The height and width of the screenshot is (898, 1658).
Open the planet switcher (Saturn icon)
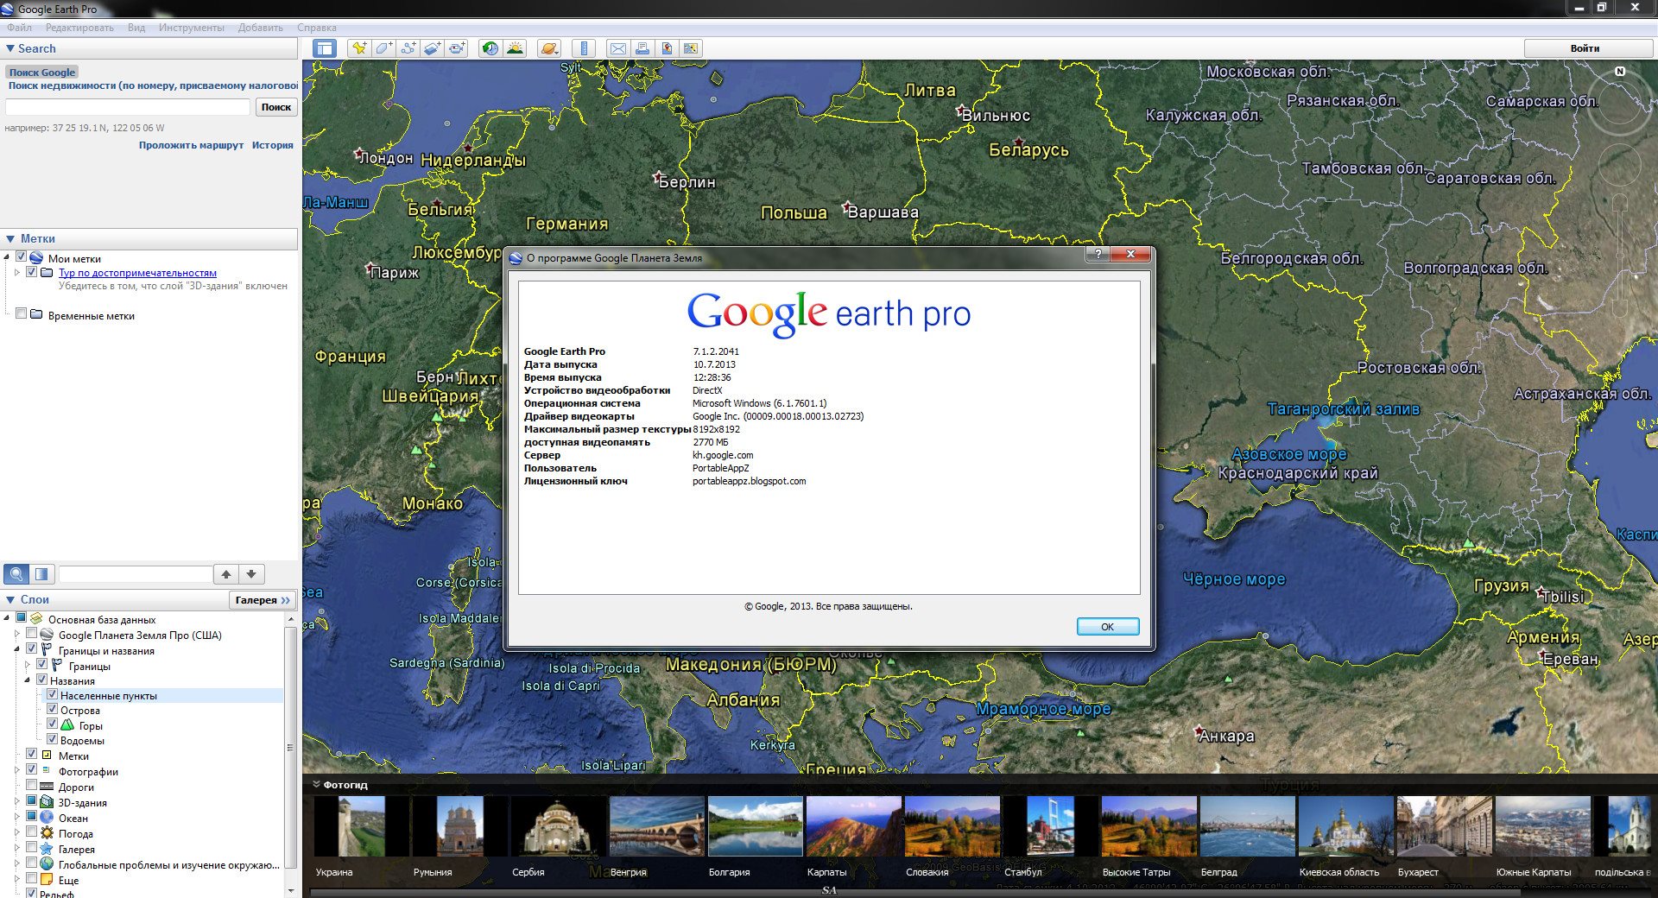tap(549, 48)
